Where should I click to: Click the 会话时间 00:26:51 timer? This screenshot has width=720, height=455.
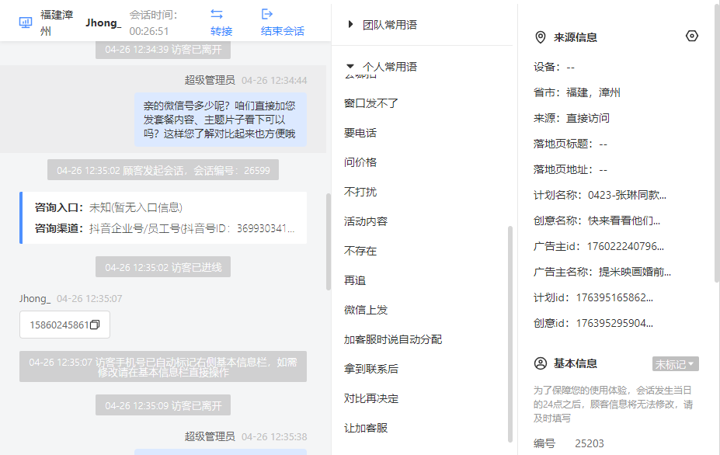click(153, 23)
